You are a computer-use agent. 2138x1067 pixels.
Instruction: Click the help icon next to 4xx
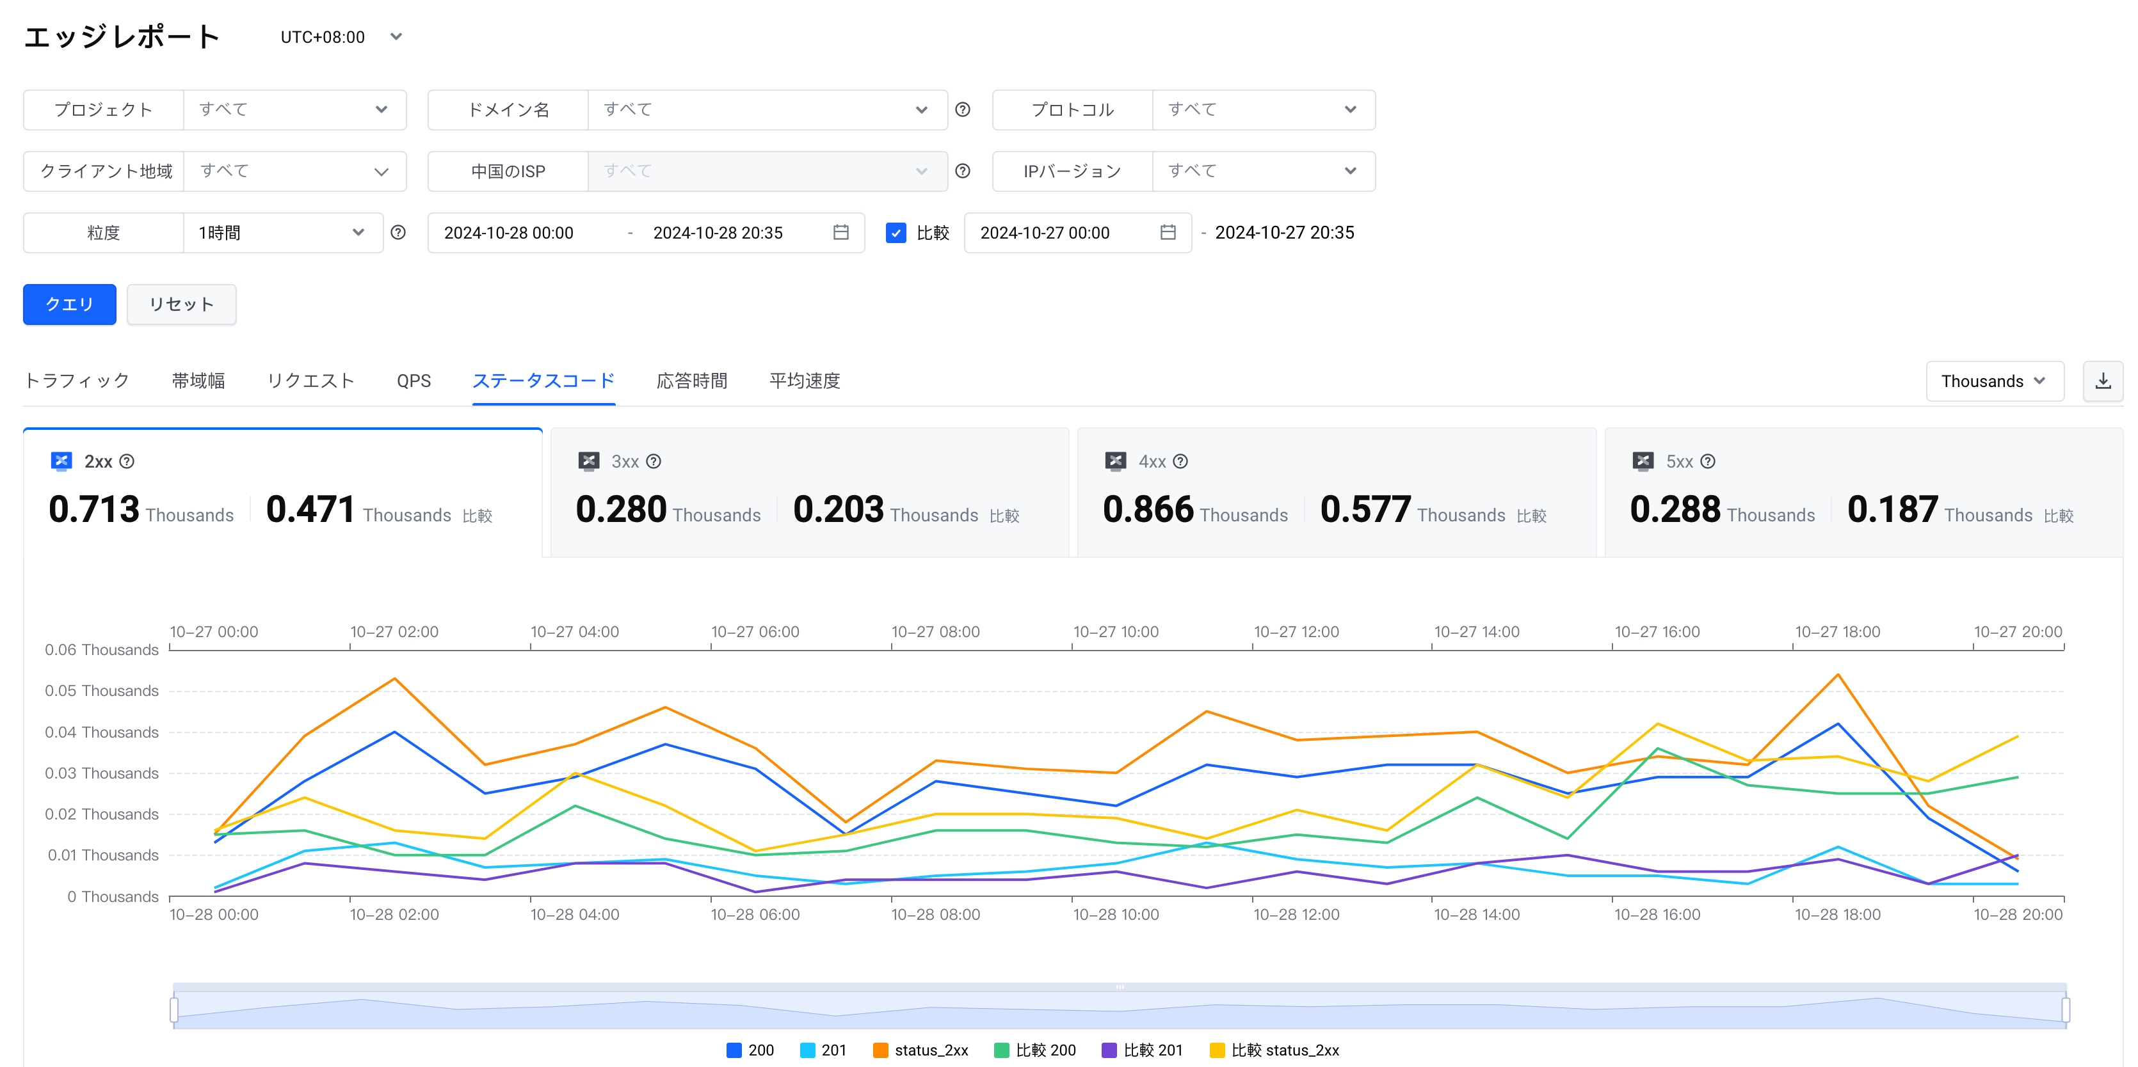1180,461
